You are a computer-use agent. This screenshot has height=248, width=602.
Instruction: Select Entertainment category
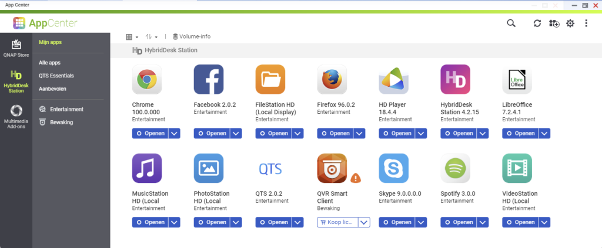click(x=61, y=109)
